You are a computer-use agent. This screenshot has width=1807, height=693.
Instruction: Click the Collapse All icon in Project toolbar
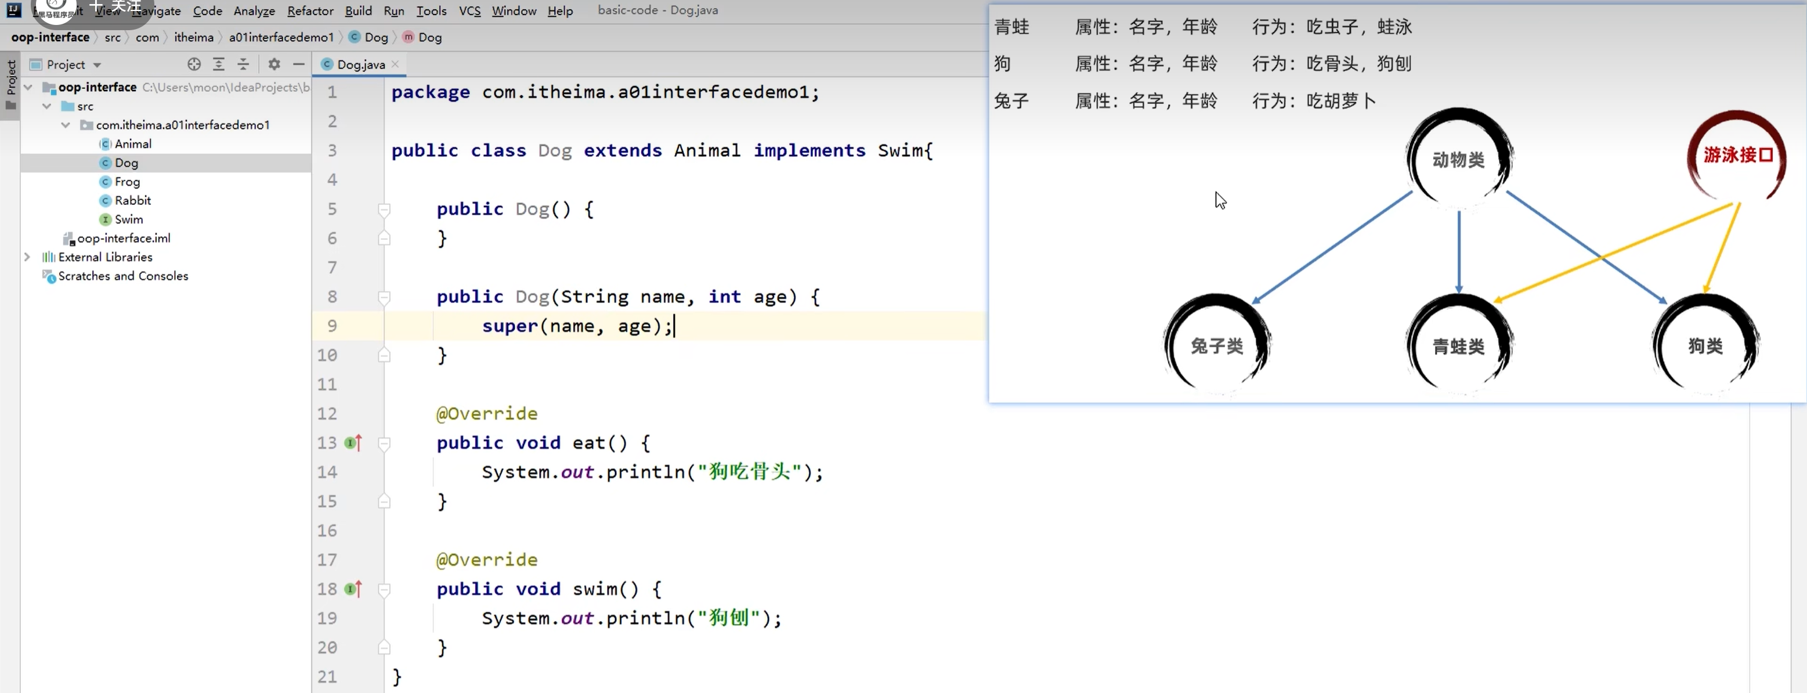[243, 64]
